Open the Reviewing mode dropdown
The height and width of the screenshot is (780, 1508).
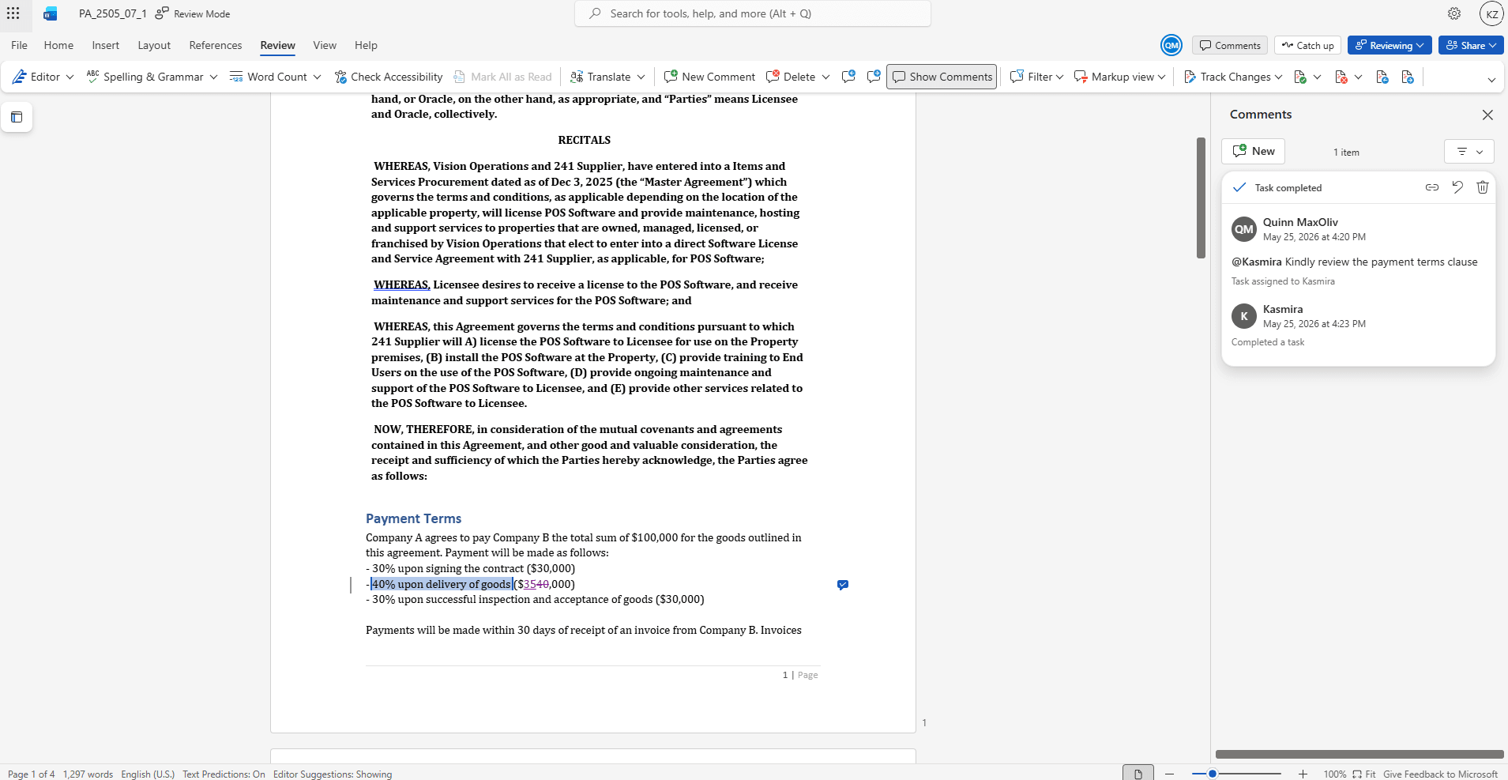pos(1390,45)
